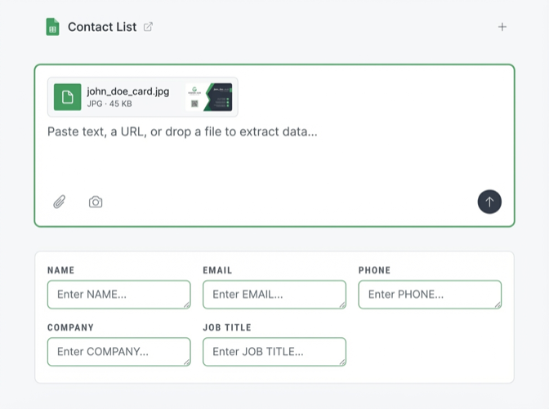This screenshot has width=549, height=409.
Task: Click the resize handle of the JOB TITLE field
Action: coord(342,362)
